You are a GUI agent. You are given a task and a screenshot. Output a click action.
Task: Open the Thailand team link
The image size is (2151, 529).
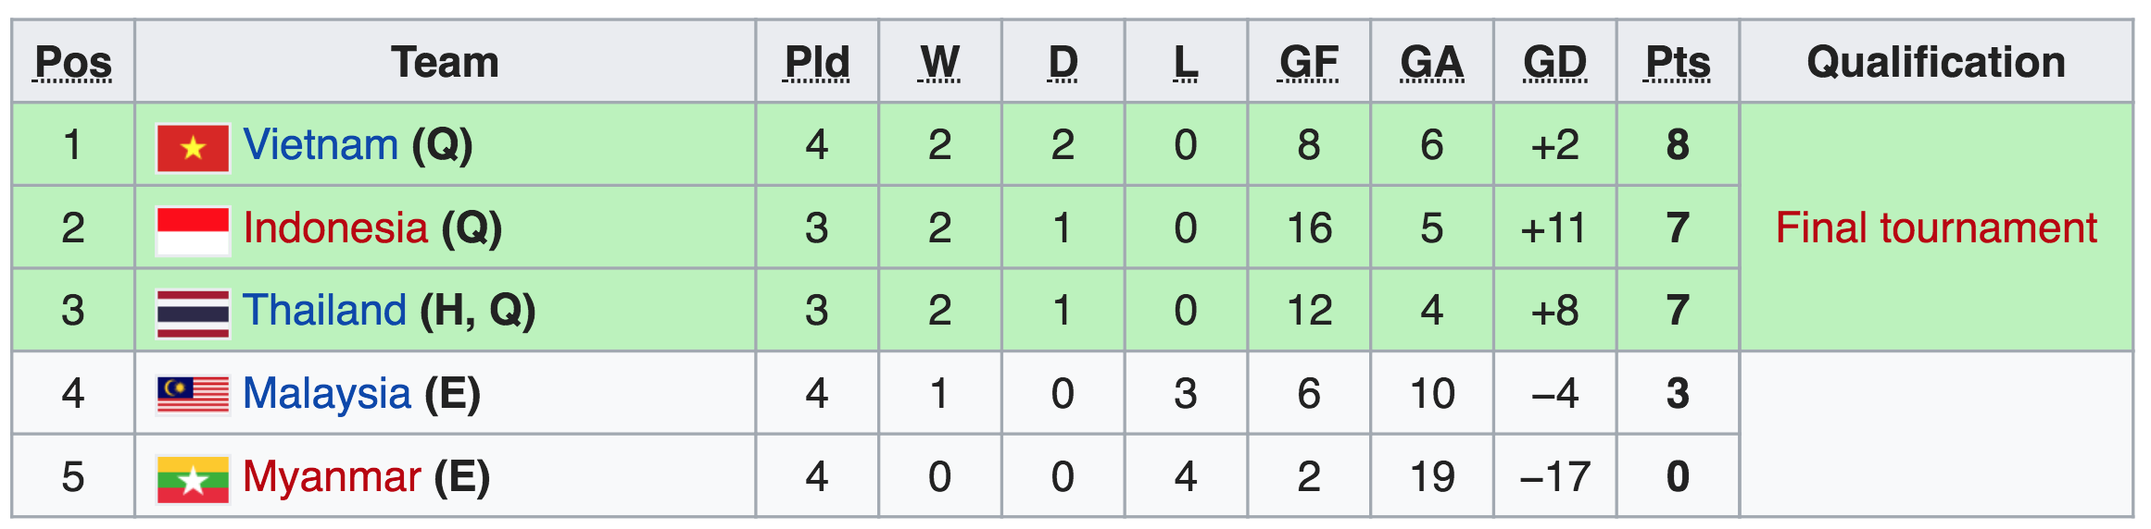point(324,310)
